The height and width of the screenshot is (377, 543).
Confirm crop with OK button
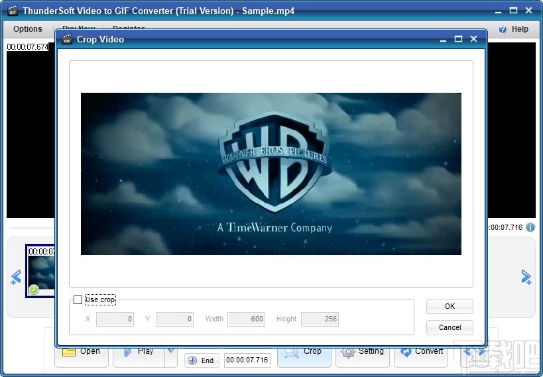pyautogui.click(x=450, y=306)
